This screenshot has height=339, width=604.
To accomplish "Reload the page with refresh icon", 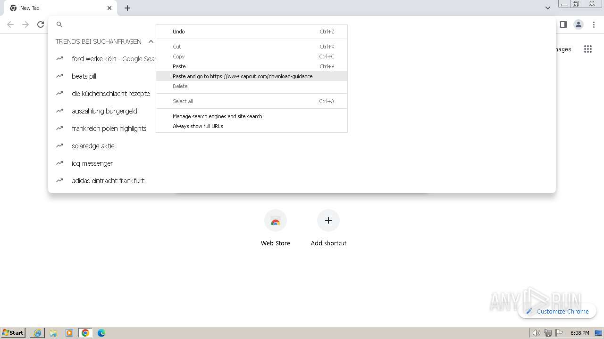I will [41, 24].
